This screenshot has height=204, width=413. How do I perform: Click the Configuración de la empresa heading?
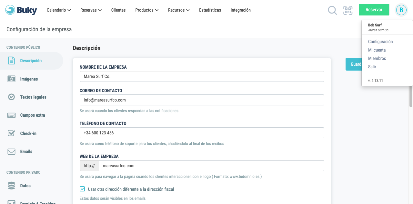(39, 29)
